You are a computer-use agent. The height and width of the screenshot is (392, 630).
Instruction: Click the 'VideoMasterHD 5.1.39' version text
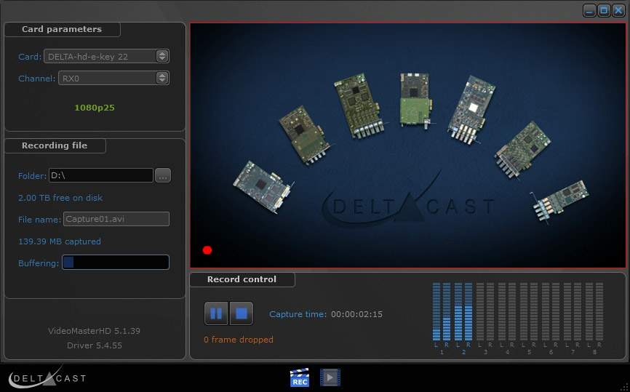[94, 331]
